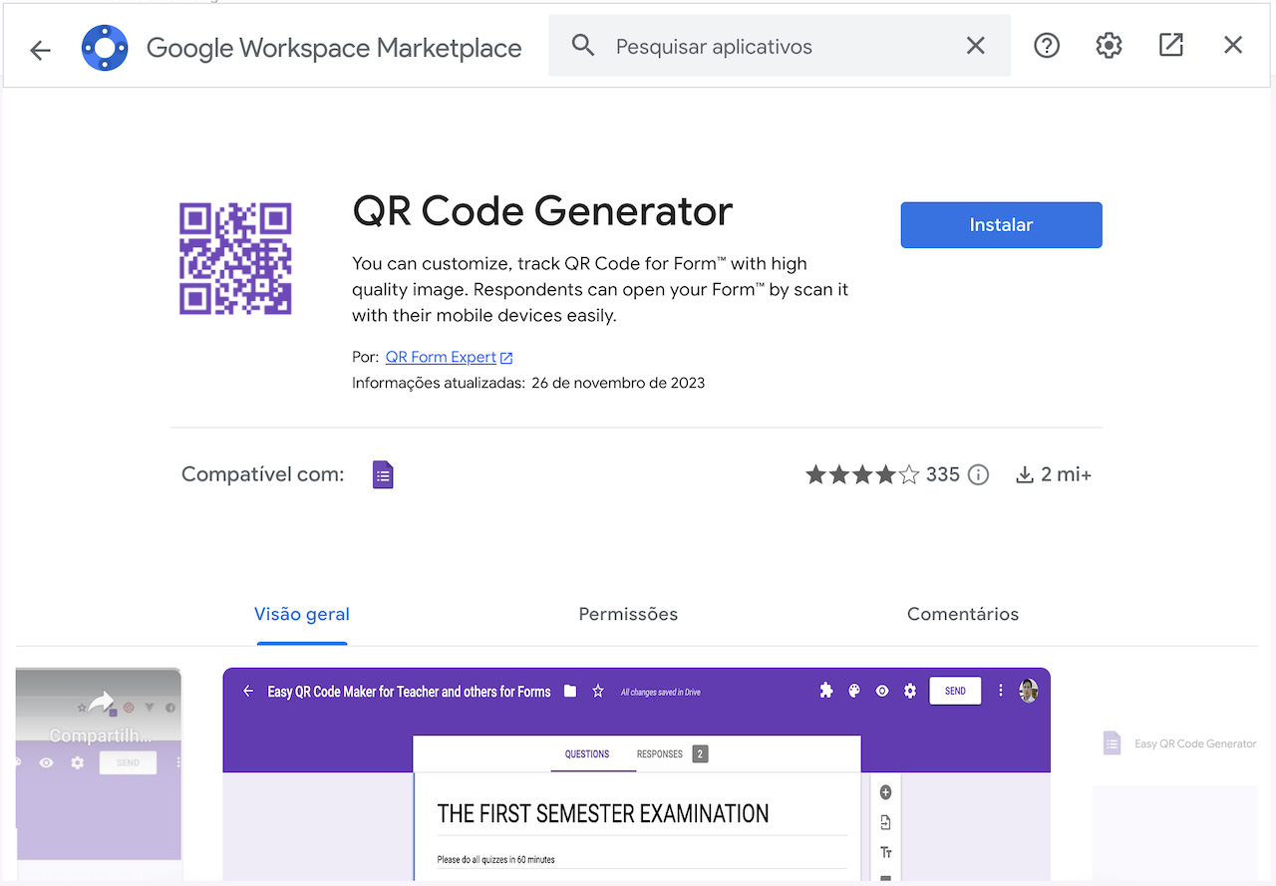Click the SEND button in form preview
Image resolution: width=1276 pixels, height=886 pixels.
(955, 691)
